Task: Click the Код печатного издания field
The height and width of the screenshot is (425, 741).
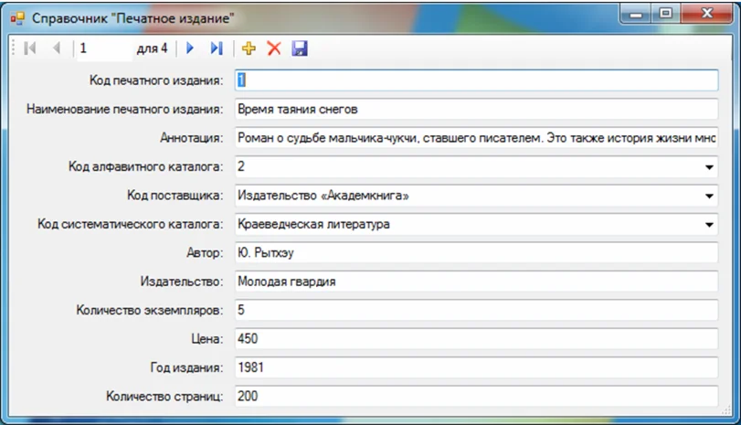Action: (x=475, y=80)
